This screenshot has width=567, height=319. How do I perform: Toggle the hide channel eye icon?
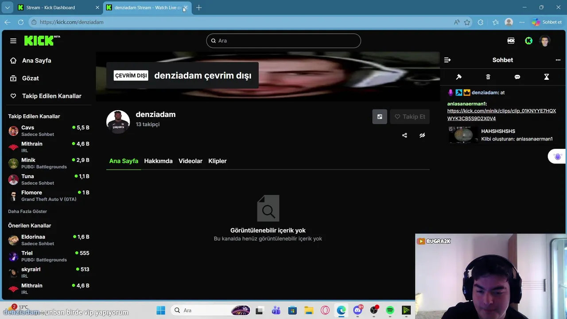pos(422,135)
